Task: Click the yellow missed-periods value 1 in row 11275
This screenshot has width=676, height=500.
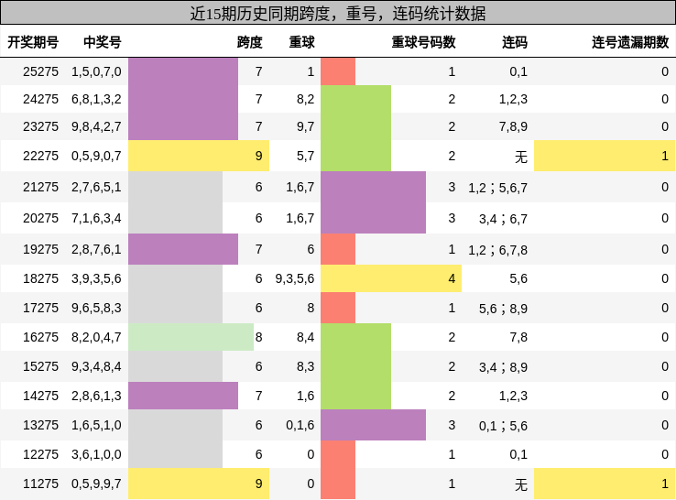Action: (x=665, y=484)
